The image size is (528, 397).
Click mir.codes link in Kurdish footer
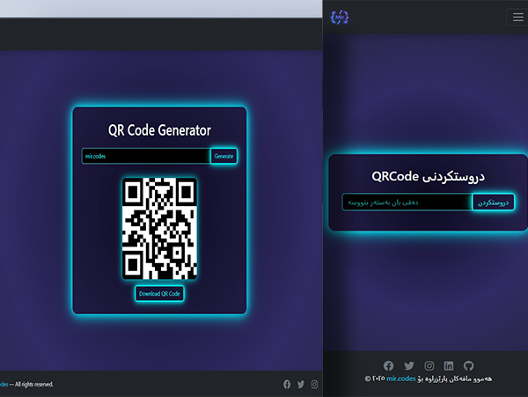[x=400, y=379]
